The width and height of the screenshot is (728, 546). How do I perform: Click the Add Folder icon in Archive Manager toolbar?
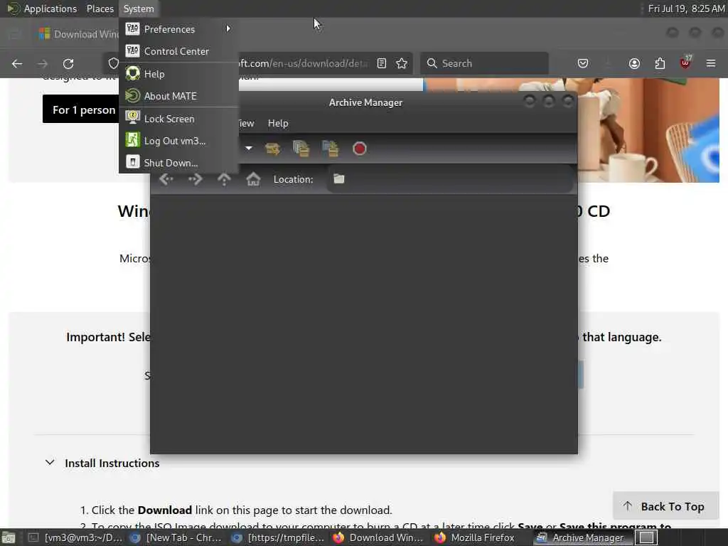[330, 149]
